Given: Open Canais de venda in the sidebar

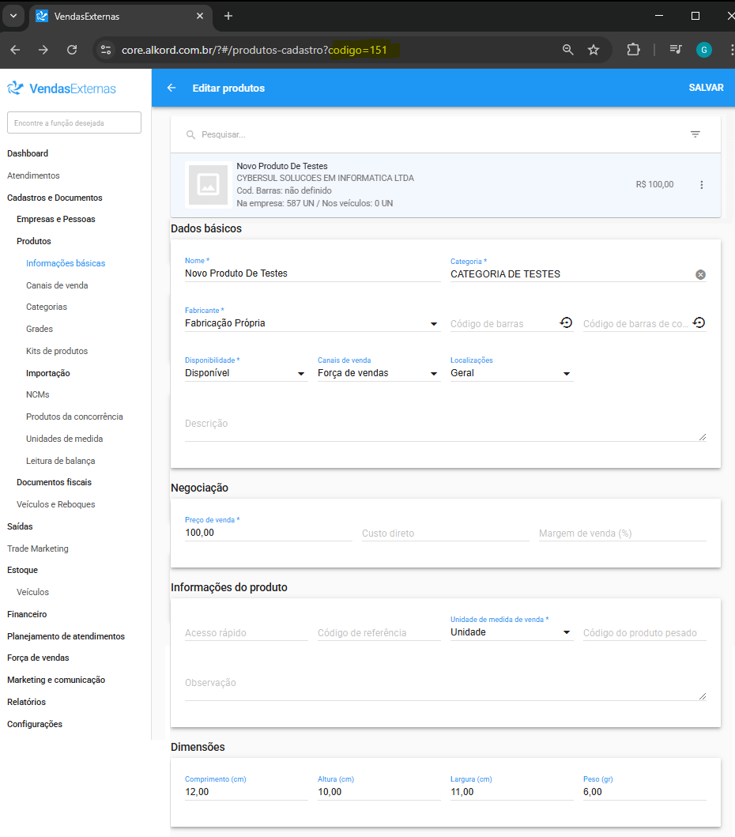Looking at the screenshot, I should point(57,285).
